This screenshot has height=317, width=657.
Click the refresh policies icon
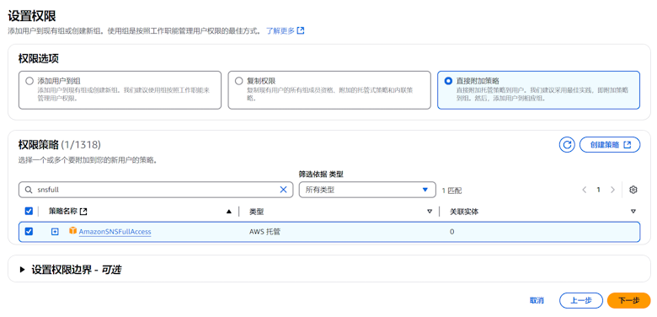[x=567, y=145]
